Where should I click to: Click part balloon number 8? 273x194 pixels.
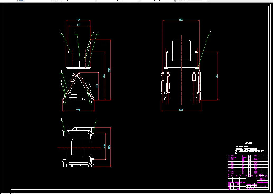click(64, 102)
